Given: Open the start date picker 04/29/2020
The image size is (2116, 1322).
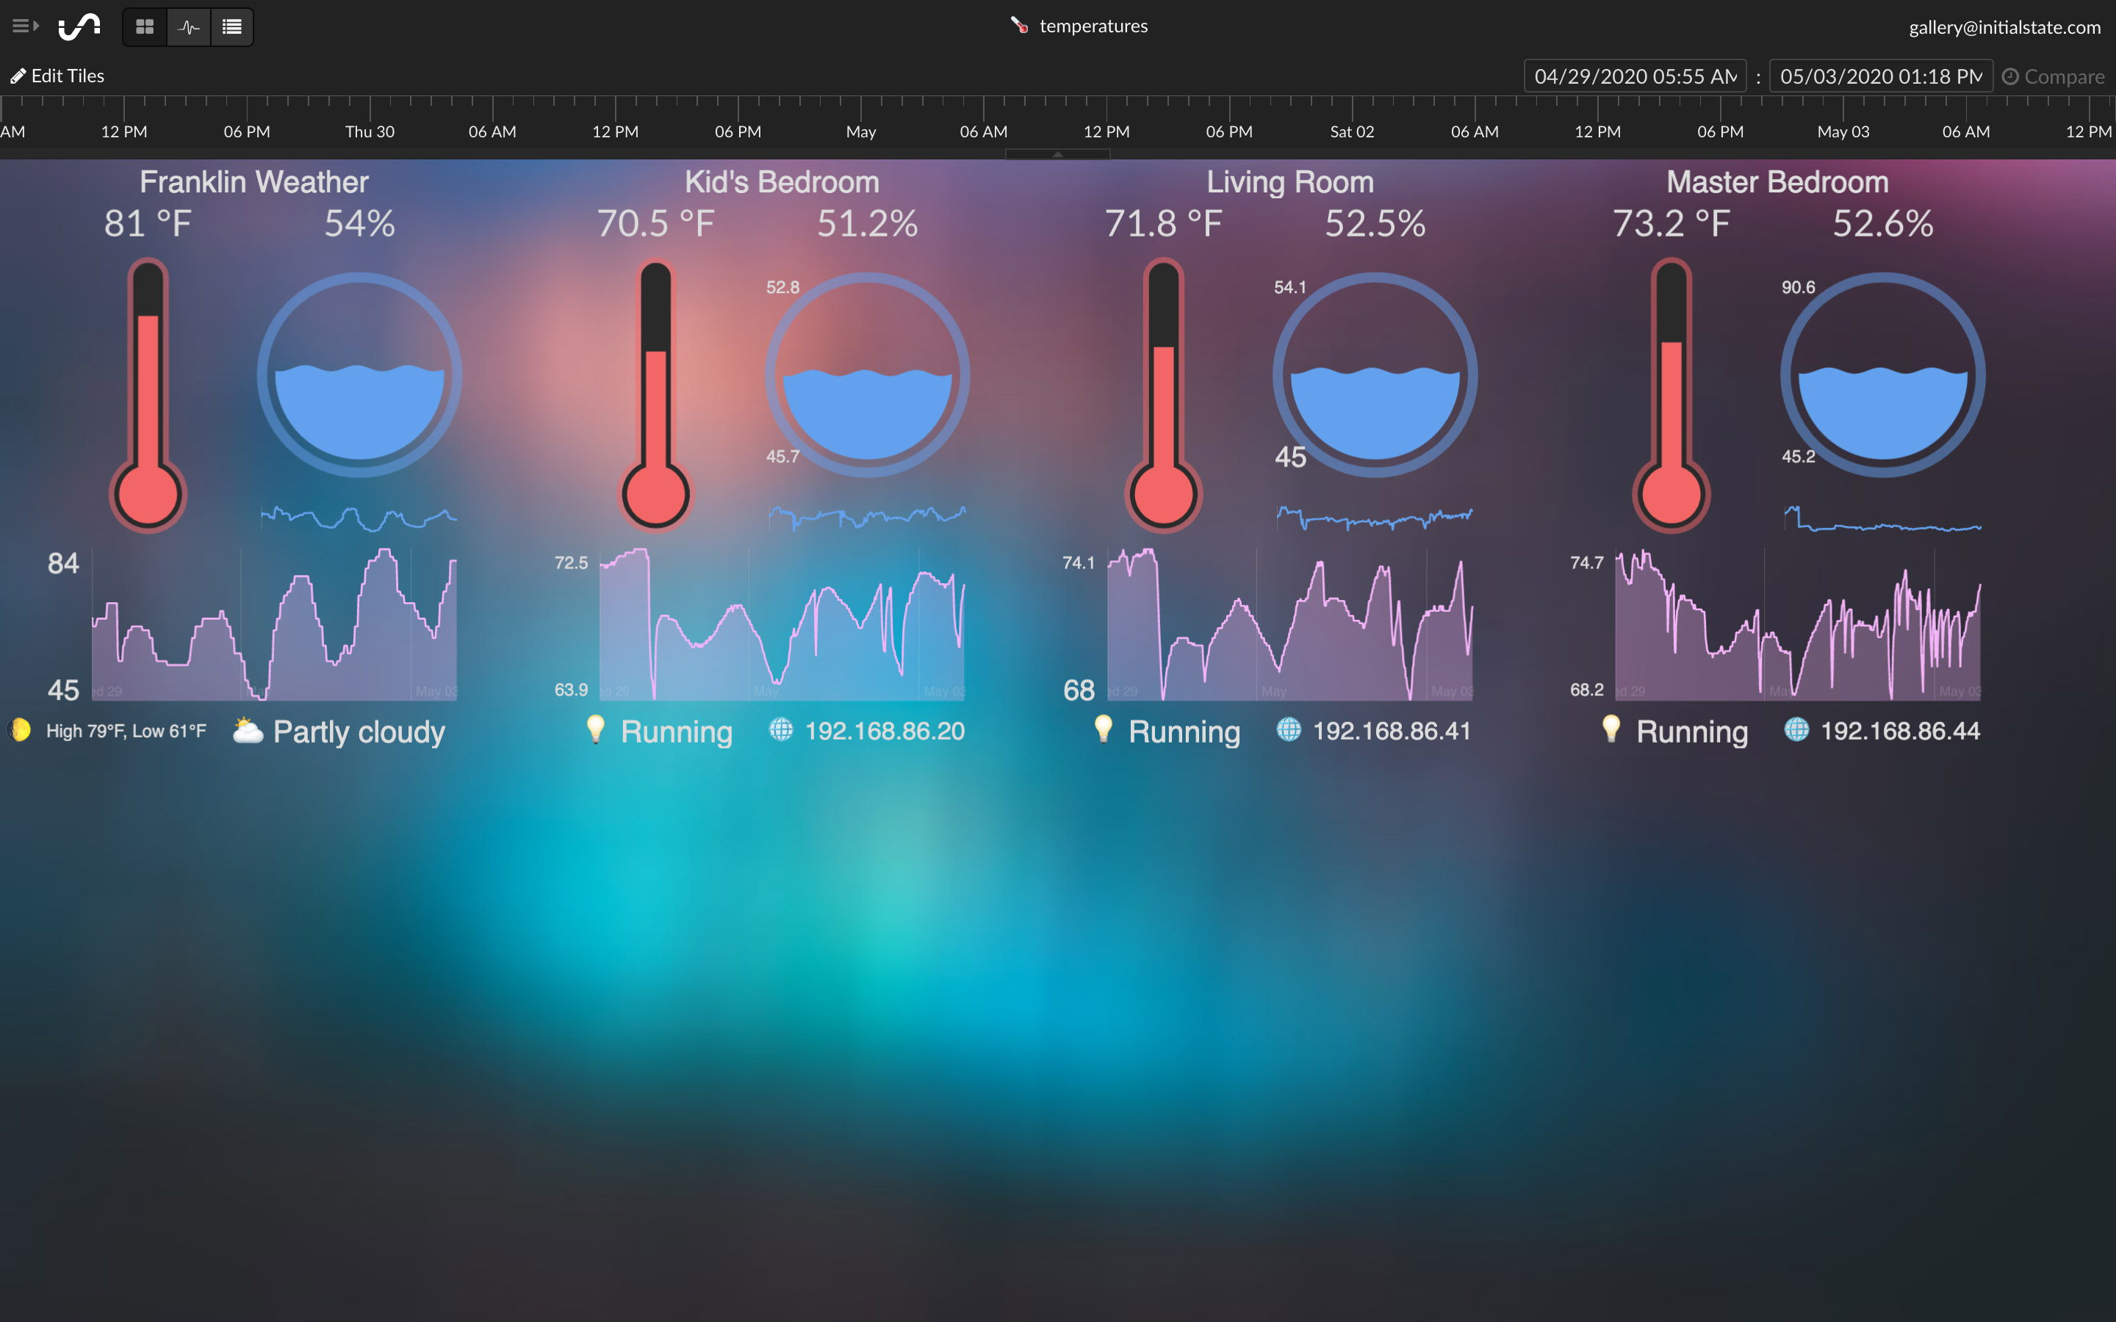Looking at the screenshot, I should click(1633, 76).
